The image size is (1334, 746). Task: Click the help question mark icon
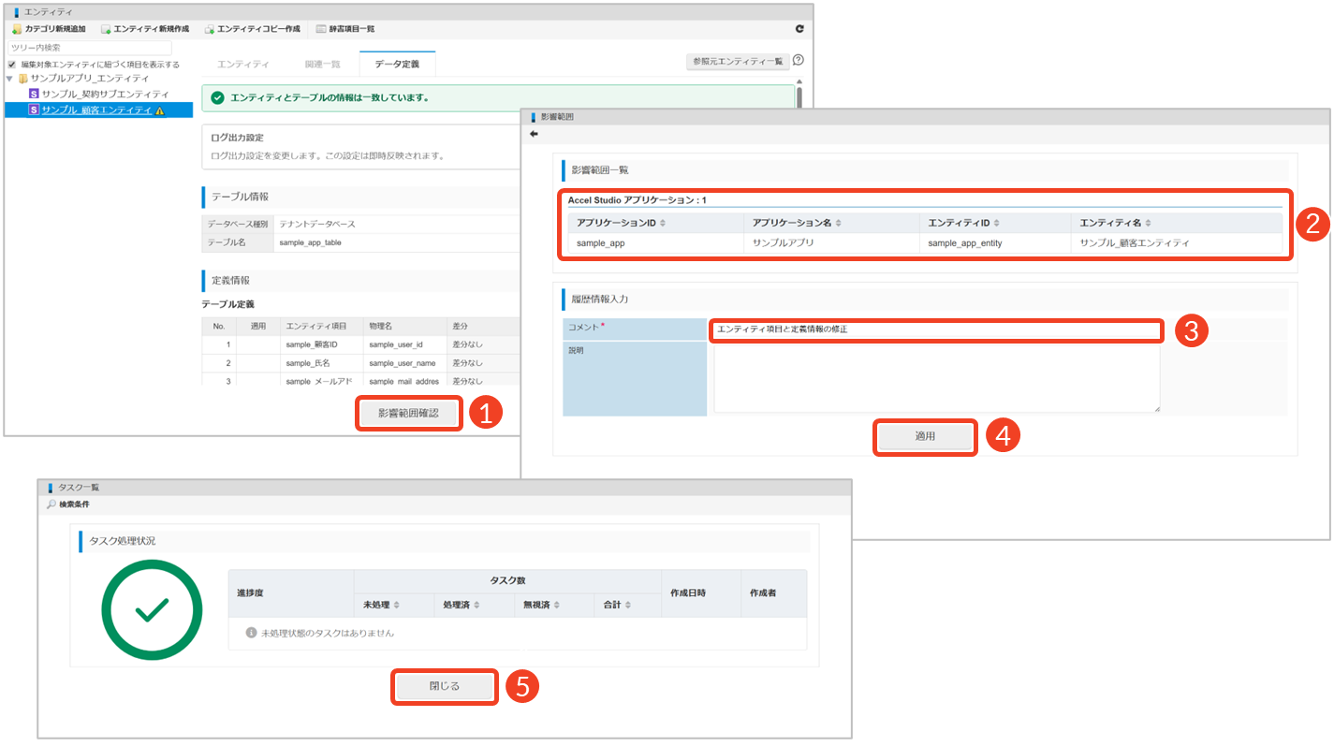(799, 61)
